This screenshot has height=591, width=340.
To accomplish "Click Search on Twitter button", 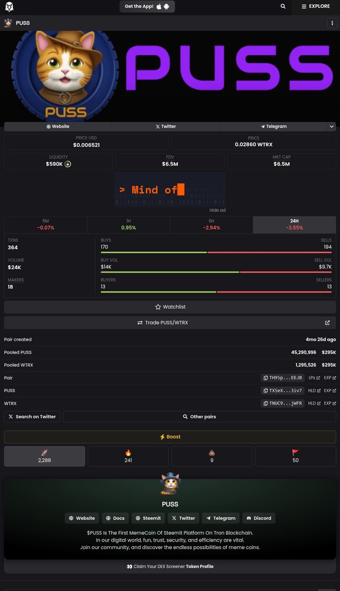I will coord(32,417).
